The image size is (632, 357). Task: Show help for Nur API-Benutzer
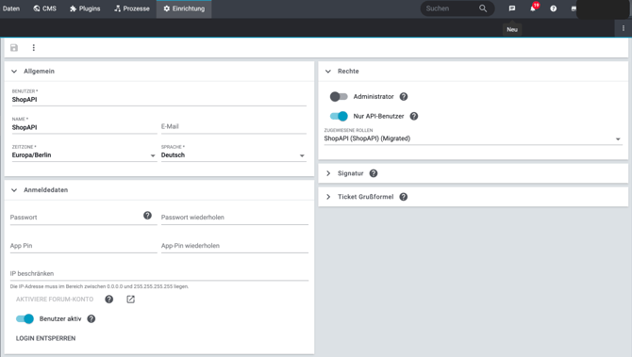[414, 116]
